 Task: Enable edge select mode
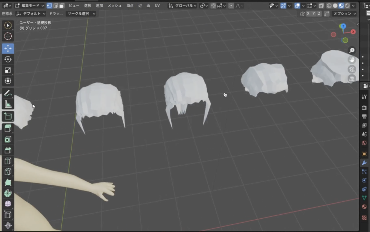(x=56, y=6)
